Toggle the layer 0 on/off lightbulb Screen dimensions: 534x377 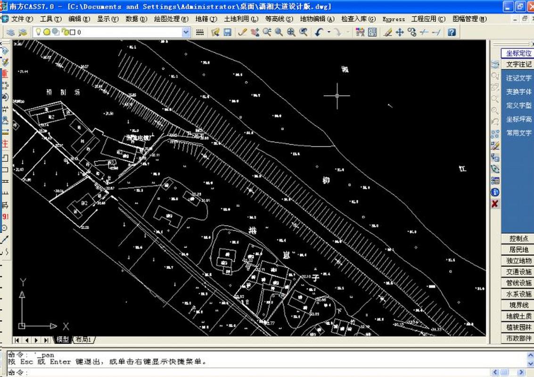pyautogui.click(x=38, y=32)
